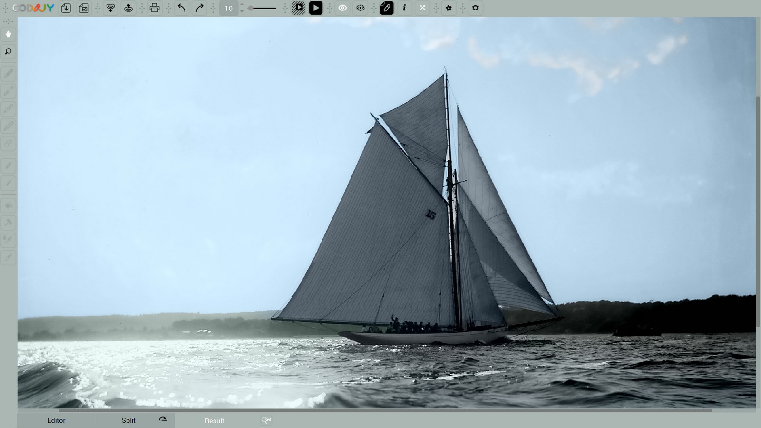Toggle the hatched eye preview icon
This screenshot has width=761, height=428.
coord(361,8)
